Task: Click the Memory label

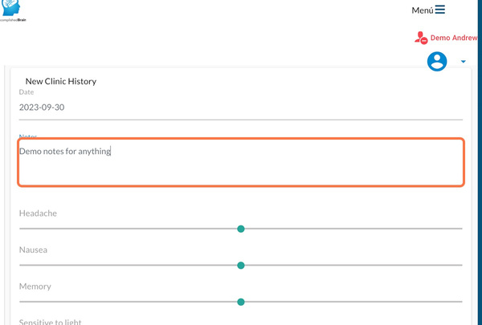Action: point(35,286)
